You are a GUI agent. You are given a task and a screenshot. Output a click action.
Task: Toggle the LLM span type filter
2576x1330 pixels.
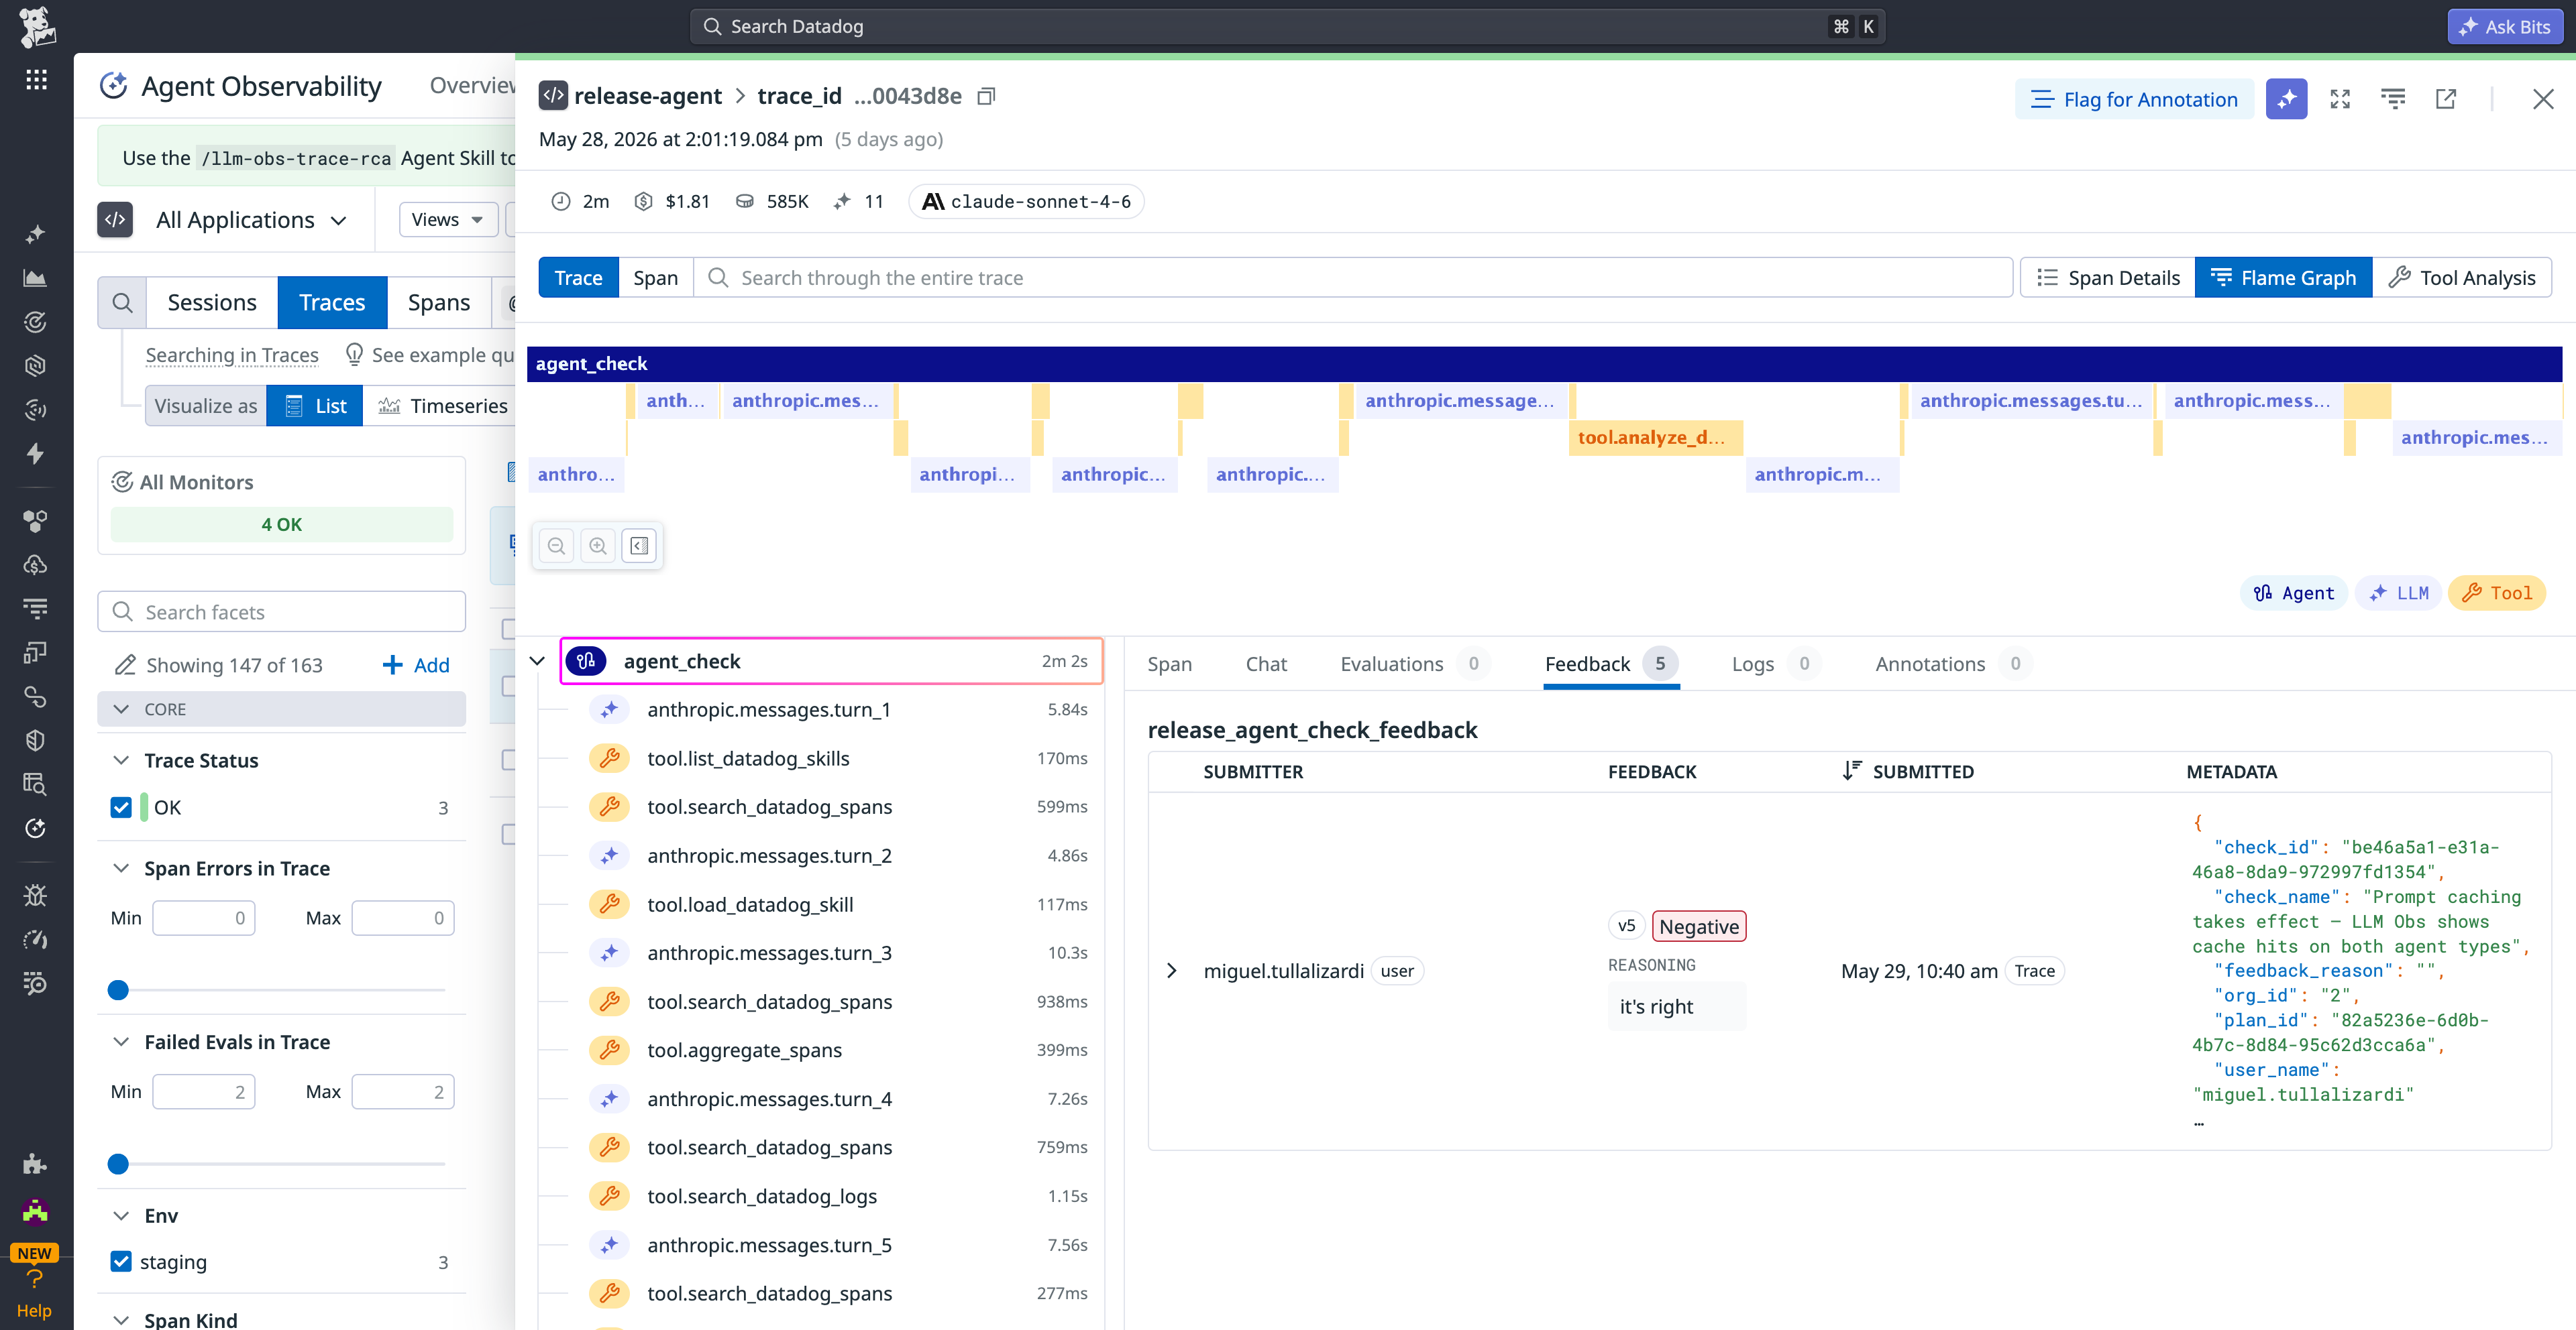coord(2398,593)
